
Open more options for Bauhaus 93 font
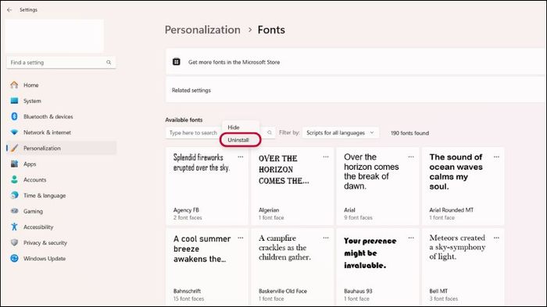point(411,238)
